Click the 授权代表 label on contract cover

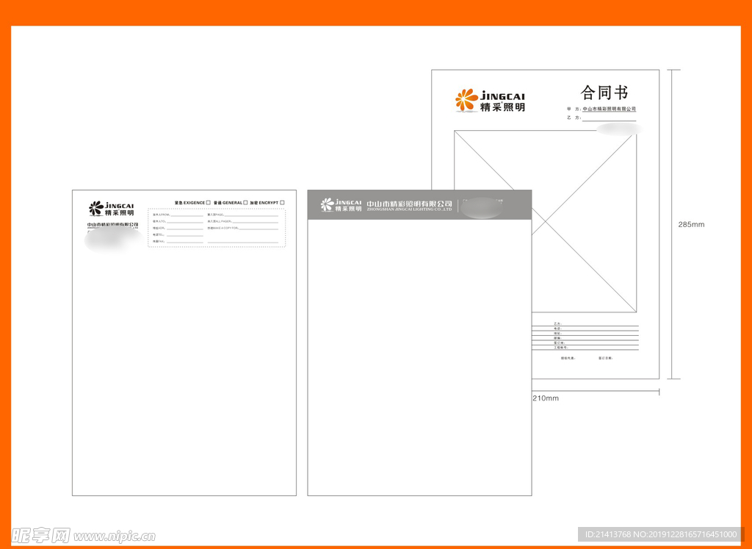click(x=568, y=358)
